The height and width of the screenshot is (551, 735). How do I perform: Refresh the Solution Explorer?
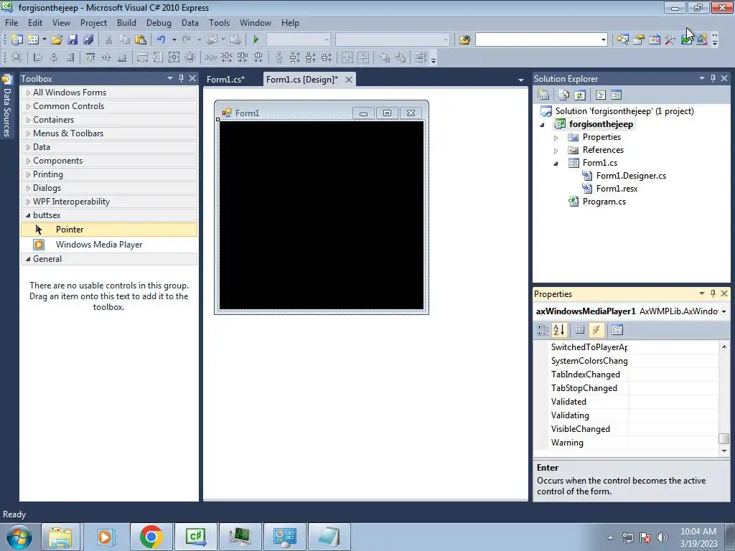tap(580, 95)
